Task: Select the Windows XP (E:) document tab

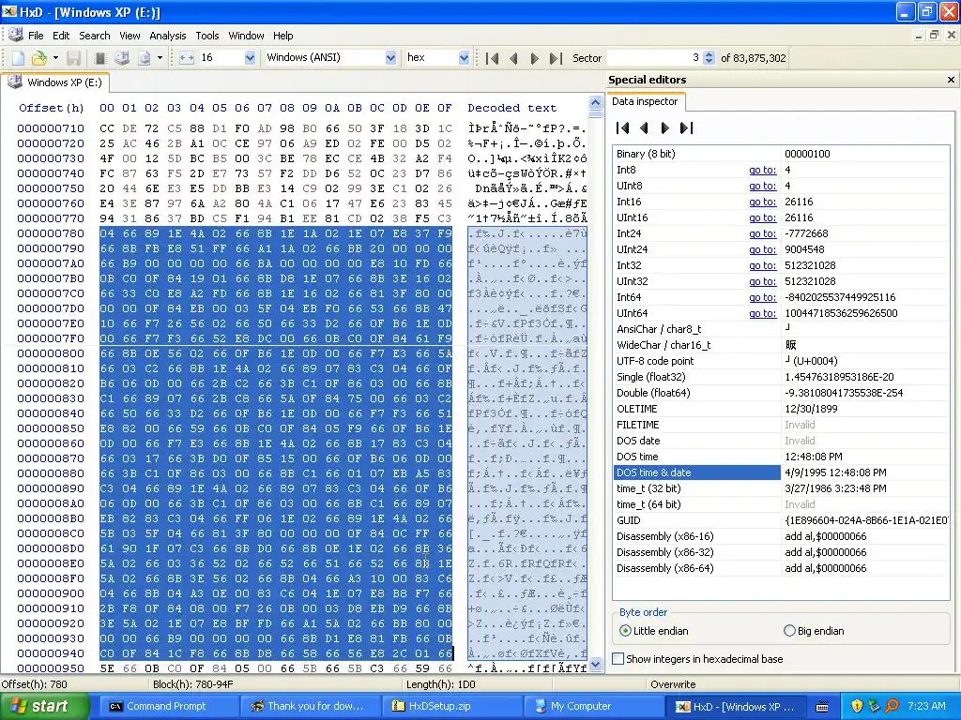Action: [55, 82]
